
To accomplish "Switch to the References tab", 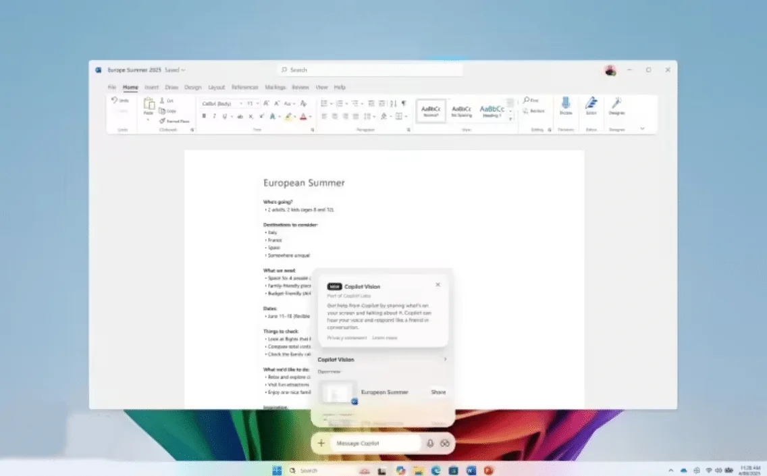I will click(x=244, y=87).
